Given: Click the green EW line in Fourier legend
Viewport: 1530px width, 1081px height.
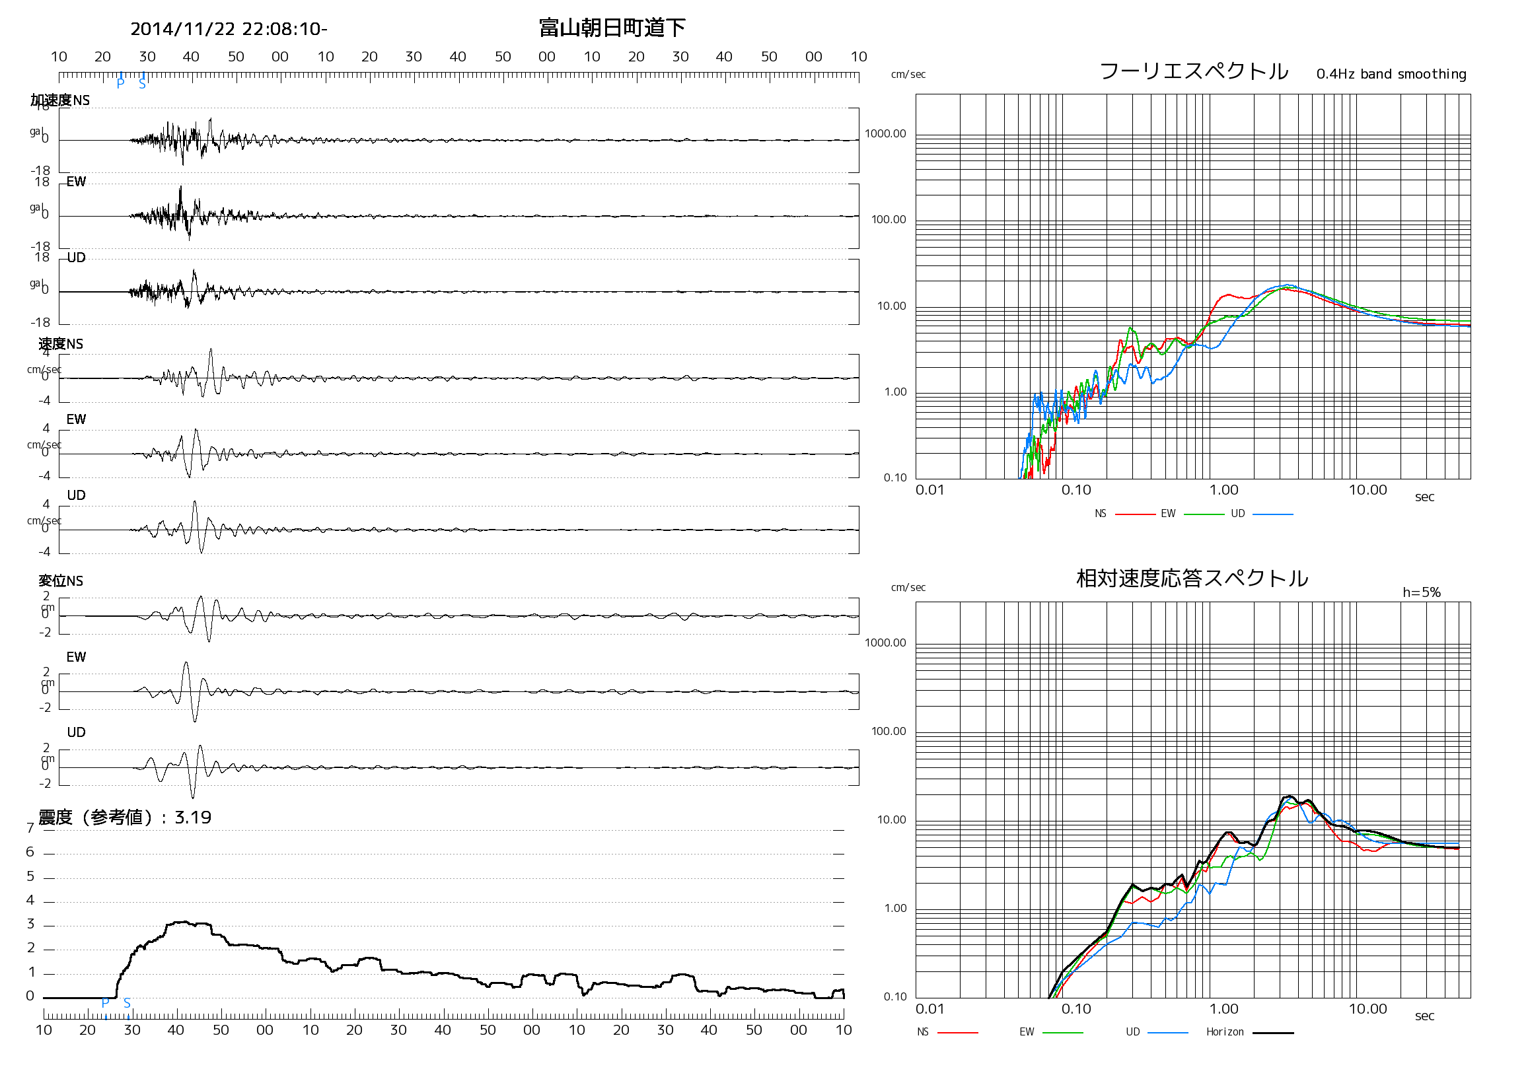Looking at the screenshot, I should pyautogui.click(x=1204, y=514).
